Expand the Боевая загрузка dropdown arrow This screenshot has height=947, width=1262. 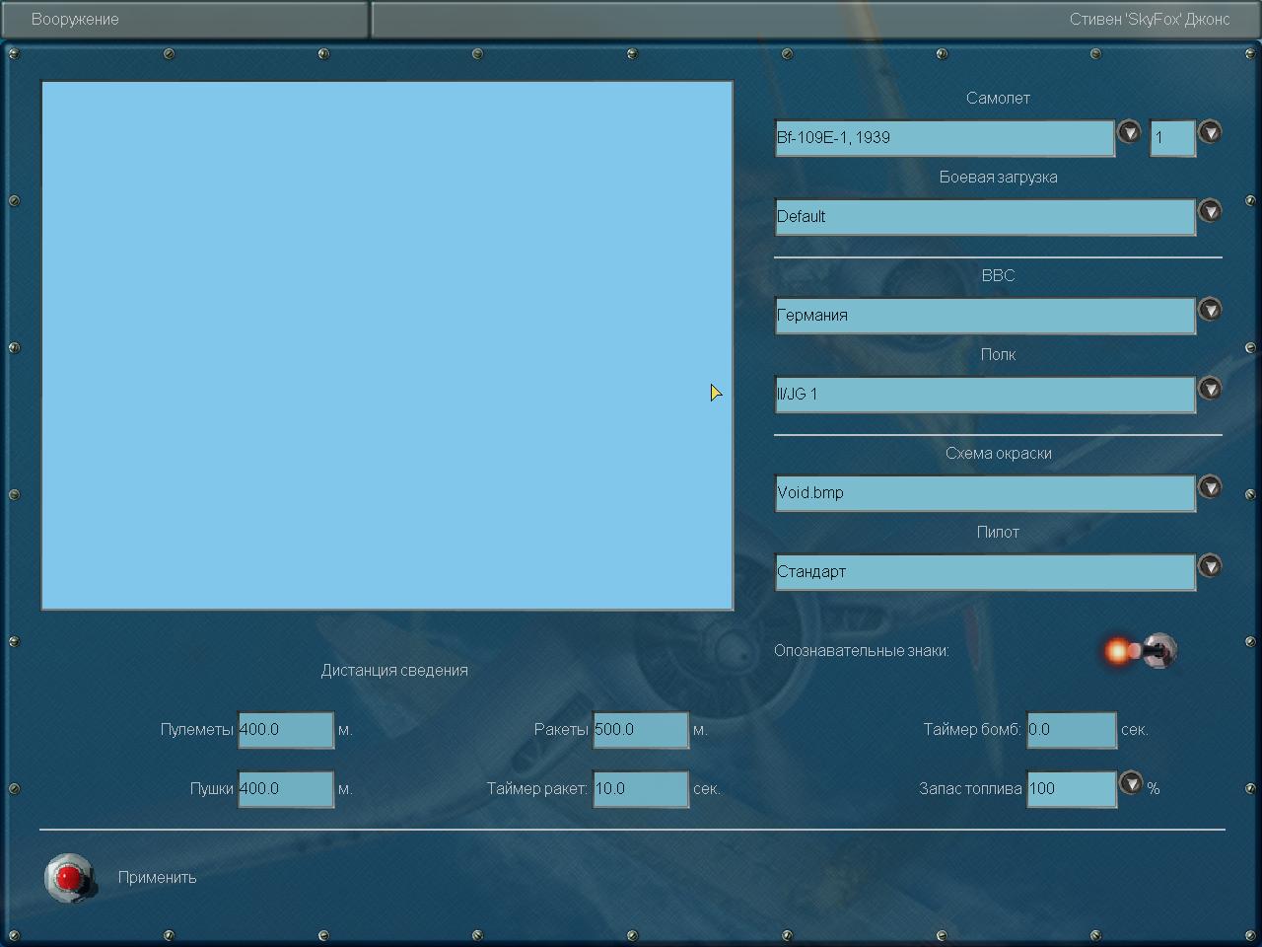tap(1210, 210)
